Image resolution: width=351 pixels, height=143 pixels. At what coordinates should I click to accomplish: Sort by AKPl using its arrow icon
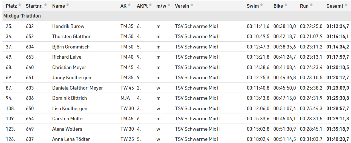click(x=150, y=5)
